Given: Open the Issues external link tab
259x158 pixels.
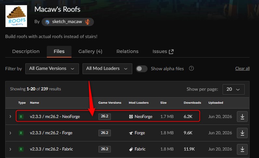Looking at the screenshot, I should tap(163, 51).
